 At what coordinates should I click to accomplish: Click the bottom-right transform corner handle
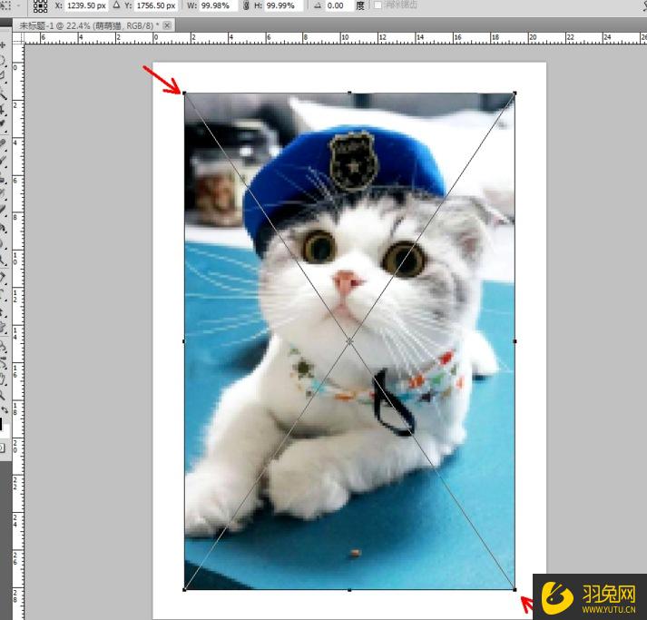click(515, 589)
